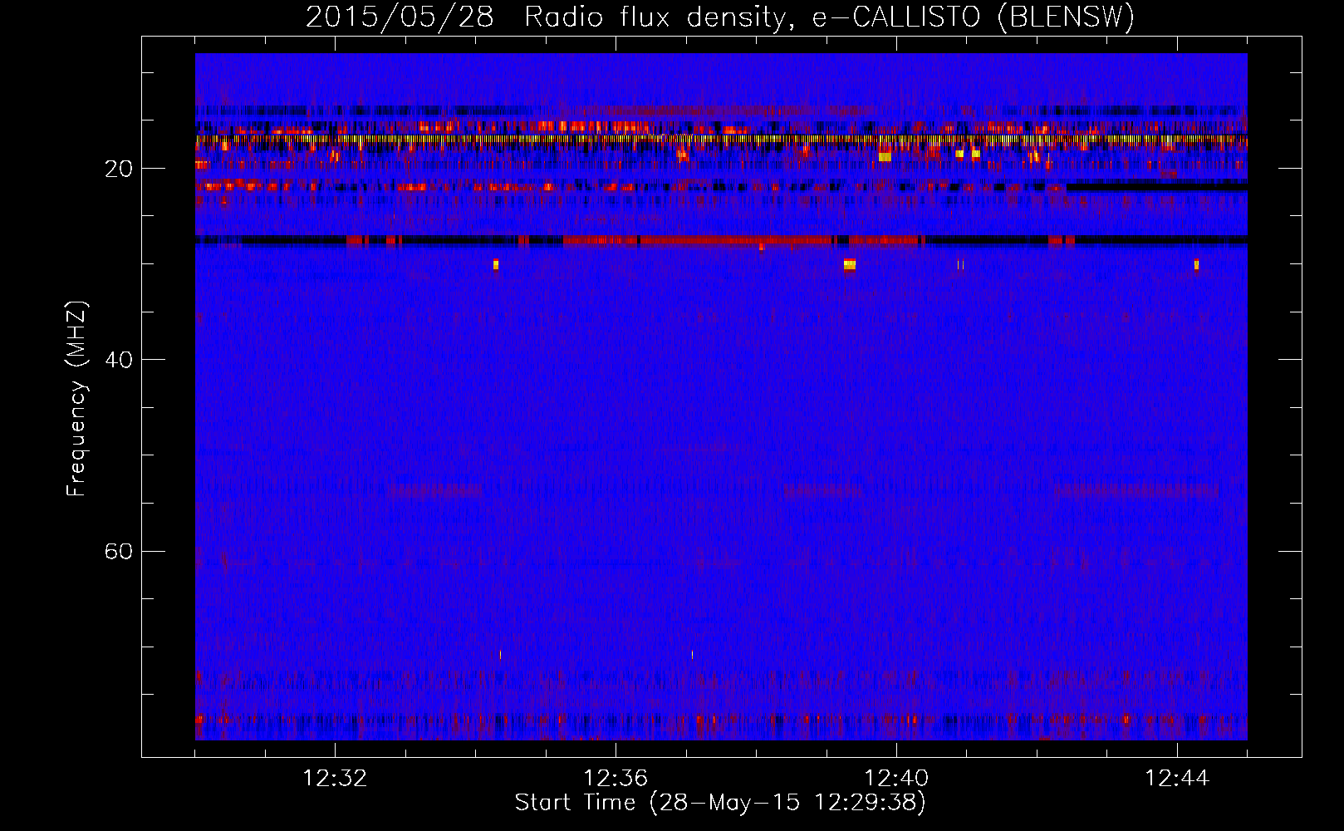Viewport: 1344px width, 831px height.
Task: Click the "12:32" time tick label
Action: (335, 779)
